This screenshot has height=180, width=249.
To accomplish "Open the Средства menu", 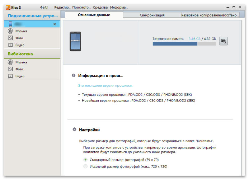I will [100, 7].
